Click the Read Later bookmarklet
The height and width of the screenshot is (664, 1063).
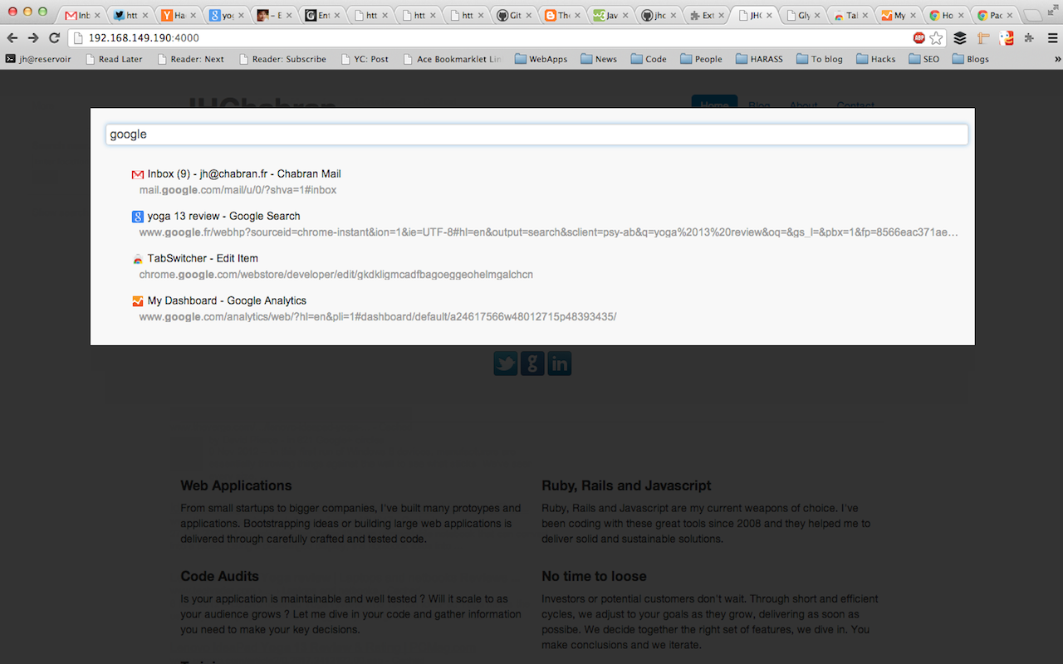pyautogui.click(x=114, y=59)
